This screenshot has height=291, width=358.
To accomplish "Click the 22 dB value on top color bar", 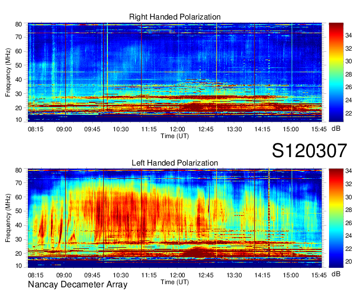I will click(x=349, y=113).
